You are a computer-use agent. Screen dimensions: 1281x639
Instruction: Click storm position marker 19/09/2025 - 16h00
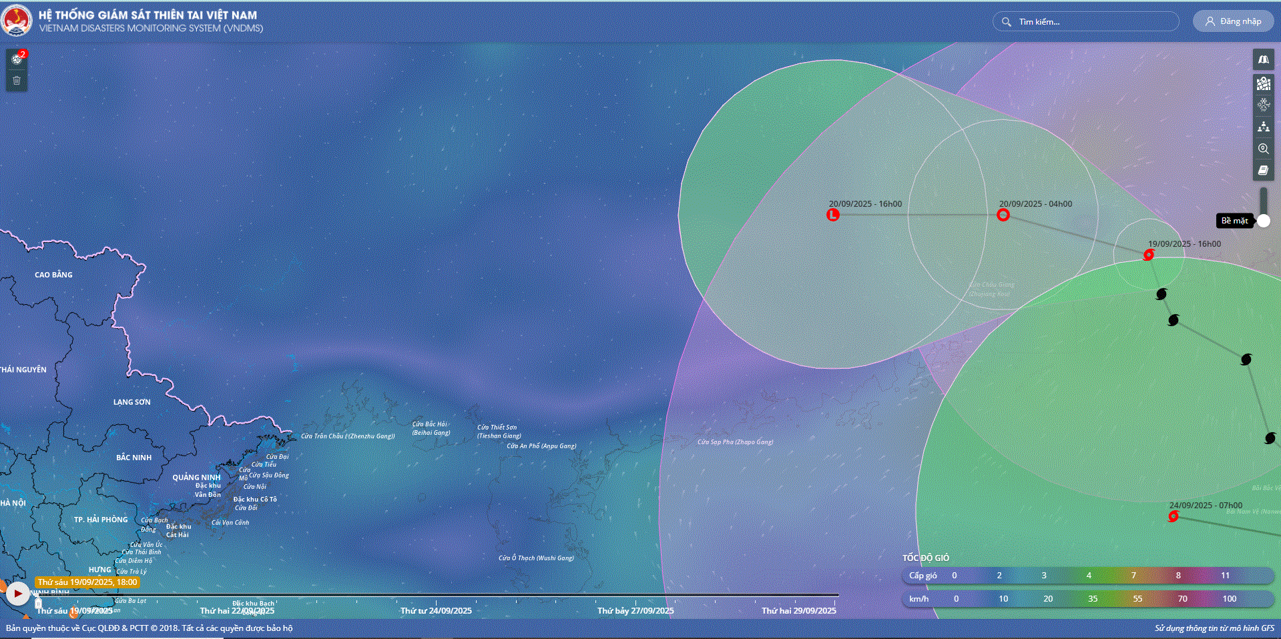pyautogui.click(x=1148, y=255)
